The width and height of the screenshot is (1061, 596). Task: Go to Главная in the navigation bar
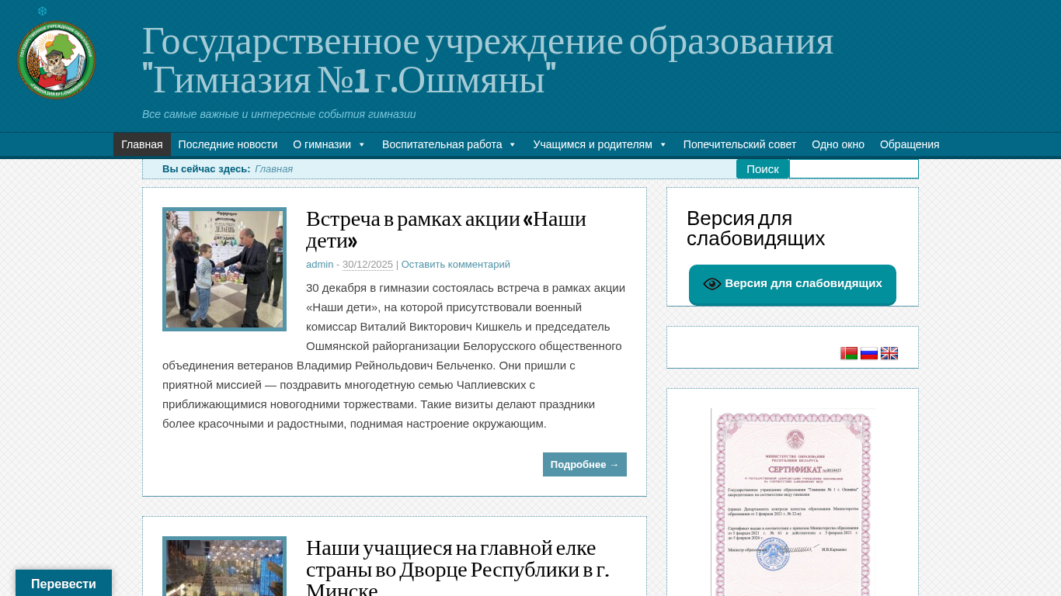[x=142, y=144]
